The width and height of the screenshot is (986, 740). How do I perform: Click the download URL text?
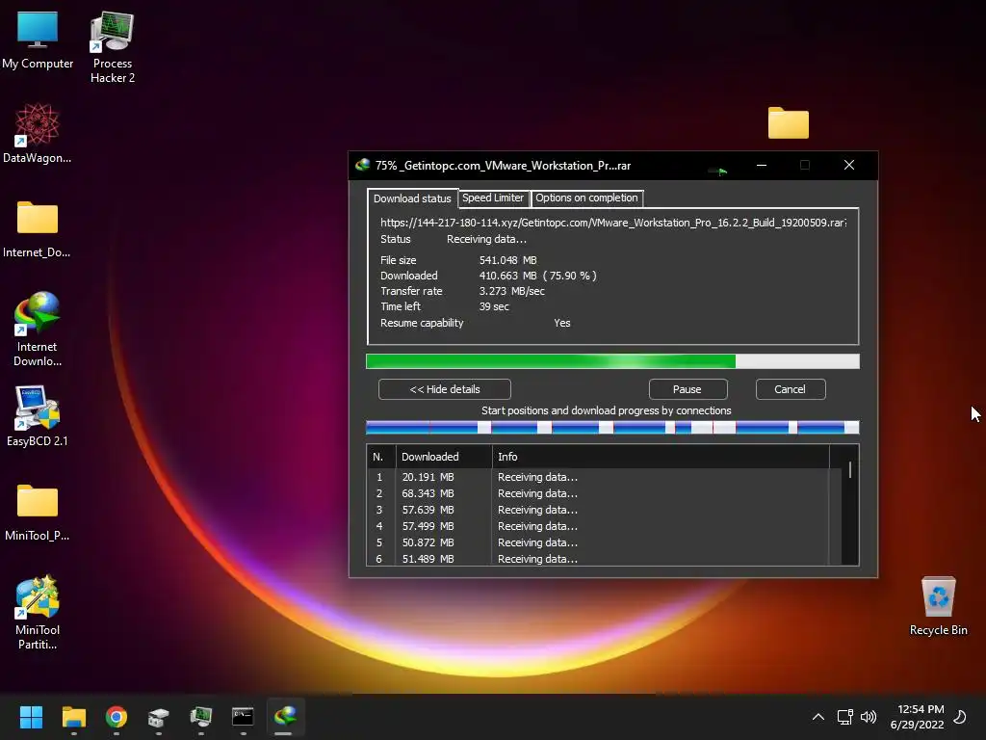tap(613, 223)
